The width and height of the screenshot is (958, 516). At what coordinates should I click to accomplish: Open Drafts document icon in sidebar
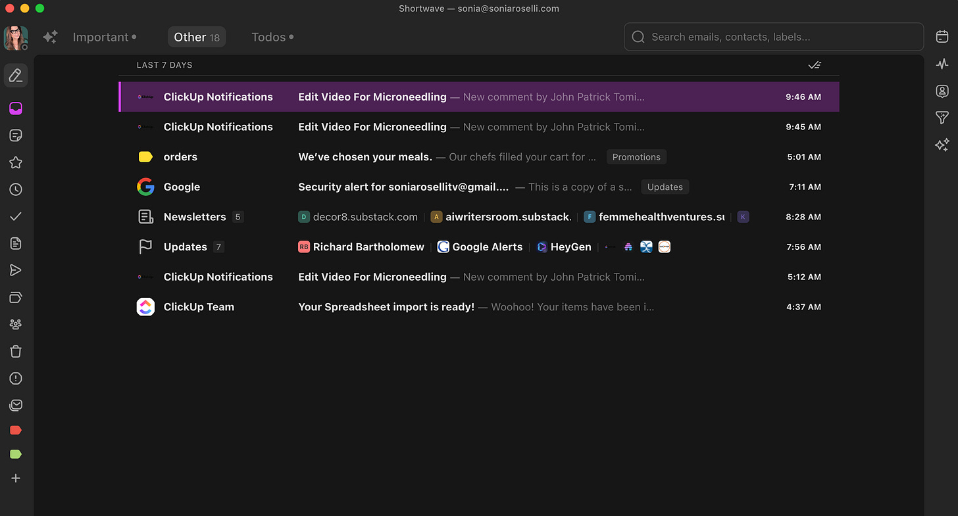click(x=16, y=243)
